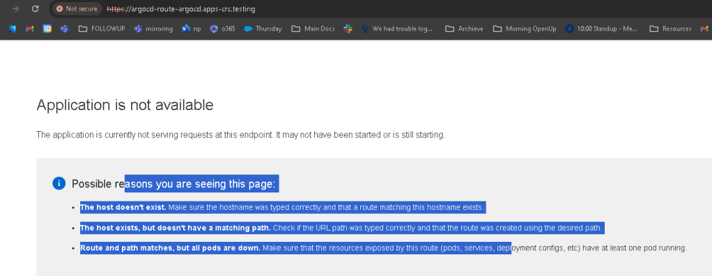The image size is (712, 276).
Task: Click the 'Possible reasons you are seeing this page' heading
Action: pyautogui.click(x=174, y=184)
